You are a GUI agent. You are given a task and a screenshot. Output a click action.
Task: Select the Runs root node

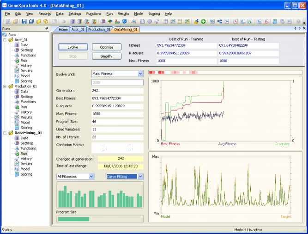pyautogui.click(x=12, y=35)
